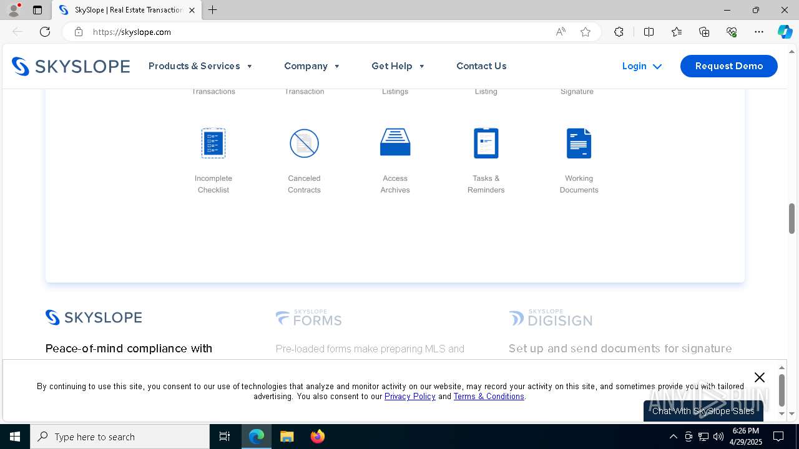
Task: Open the Access Archives icon
Action: [x=395, y=142]
